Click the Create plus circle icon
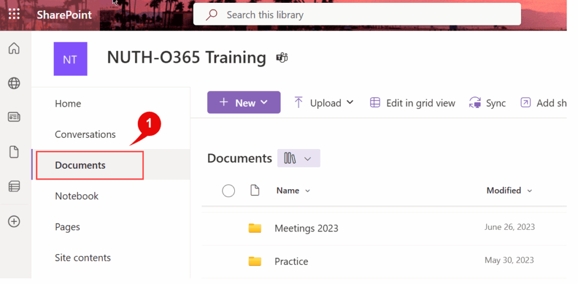This screenshot has width=578, height=284. [x=14, y=221]
